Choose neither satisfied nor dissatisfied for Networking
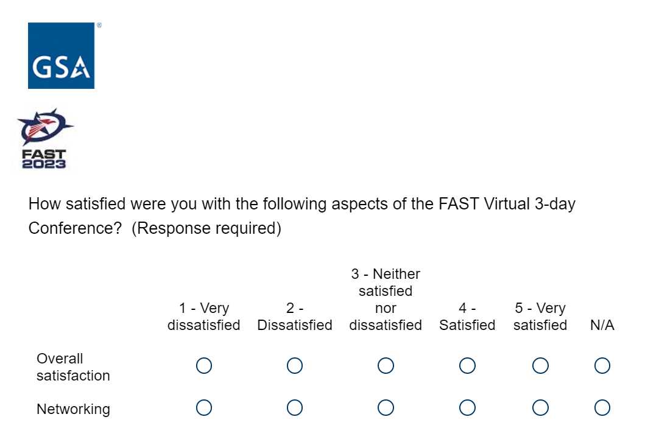645x428 pixels. pos(386,408)
